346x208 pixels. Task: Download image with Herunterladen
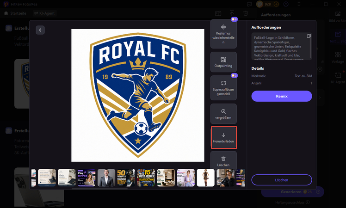223,137
